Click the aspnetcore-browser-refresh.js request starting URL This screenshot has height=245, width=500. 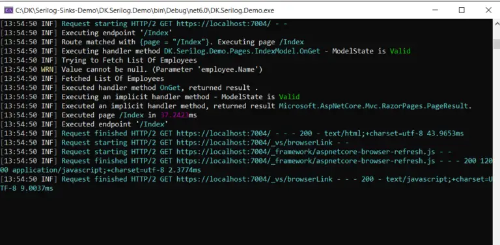305,152
